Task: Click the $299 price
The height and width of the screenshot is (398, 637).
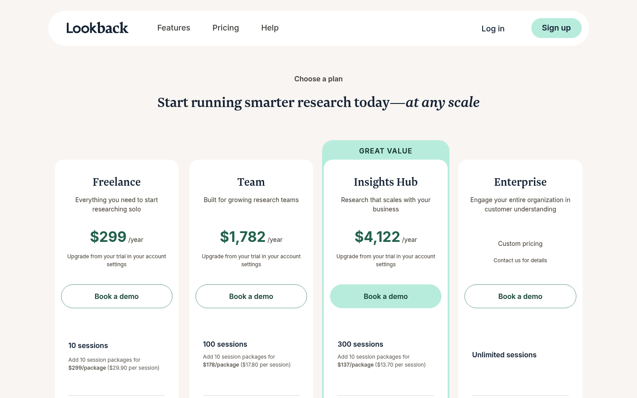Action: tap(108, 237)
